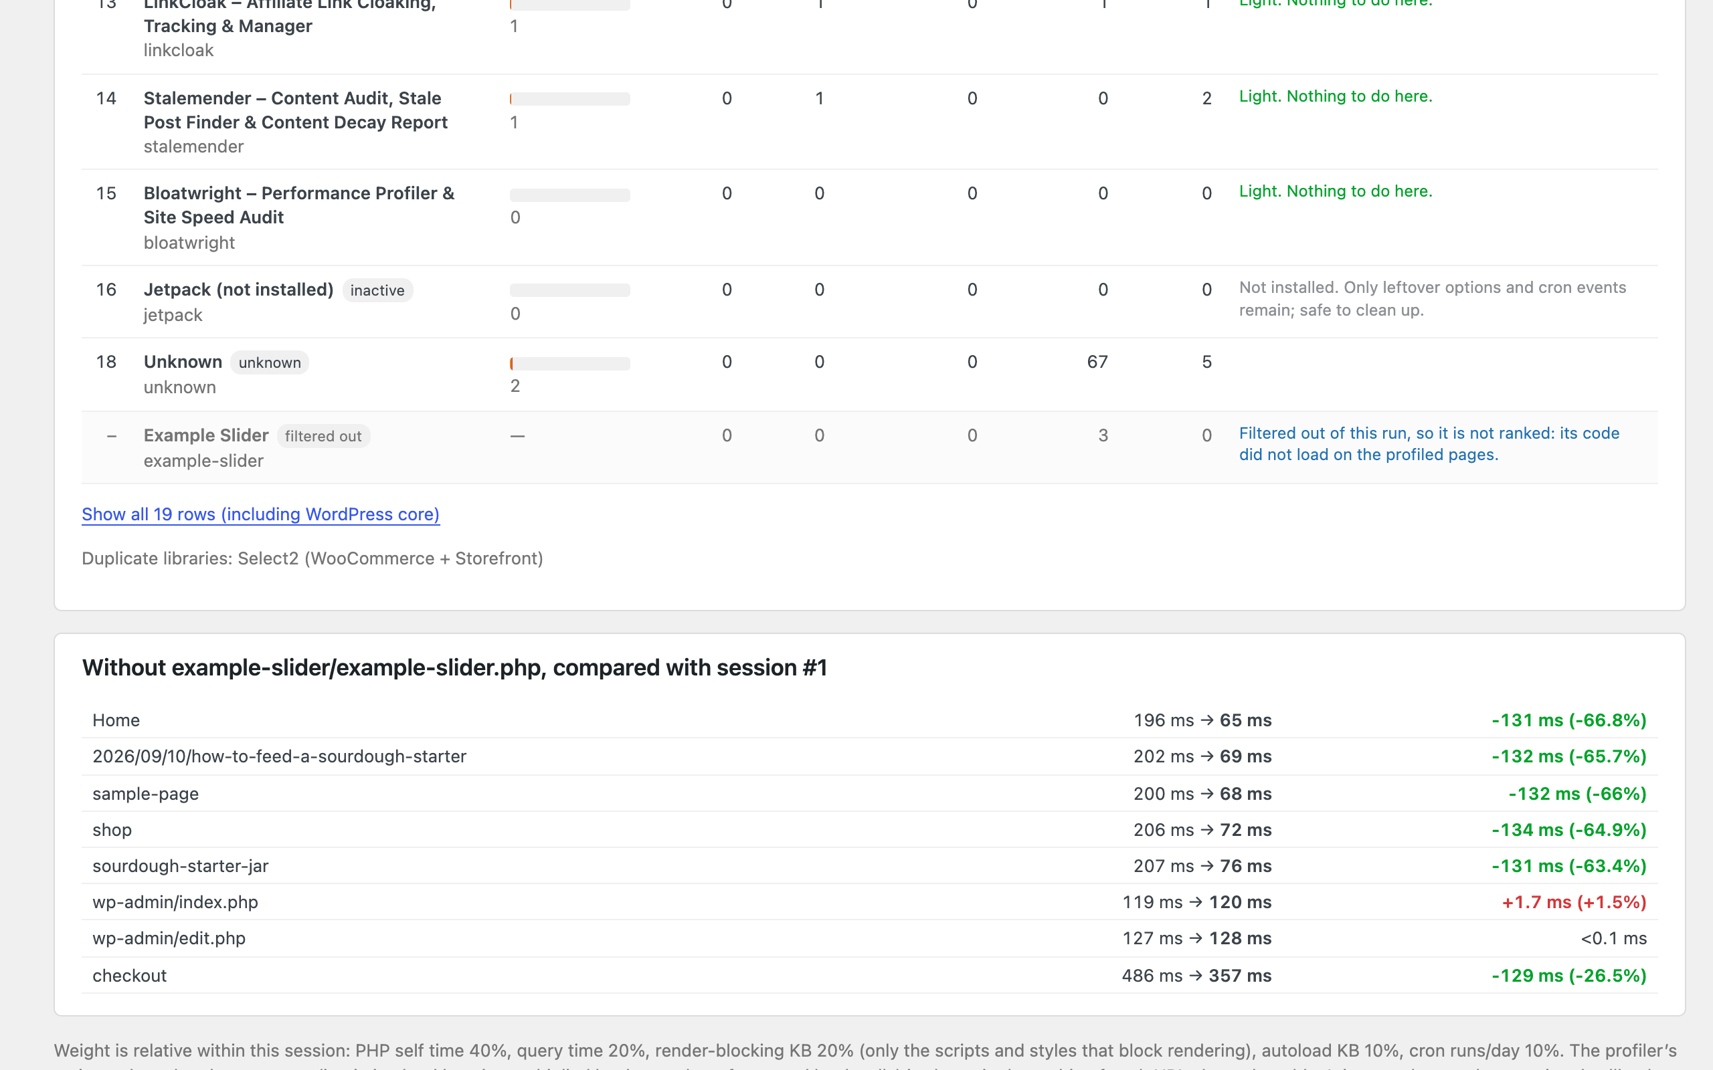This screenshot has width=1713, height=1070.
Task: Click the 'example-slider' slug text
Action: coord(203,461)
